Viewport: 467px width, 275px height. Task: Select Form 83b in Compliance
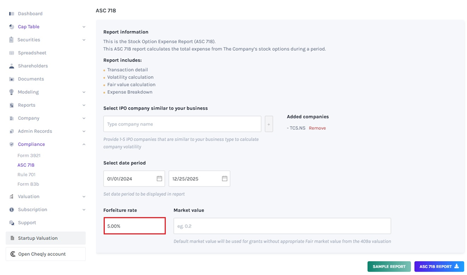click(x=28, y=184)
